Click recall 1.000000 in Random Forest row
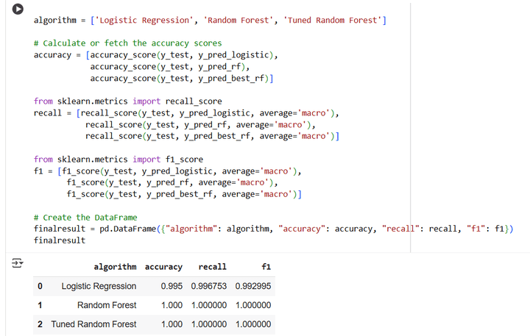530x336 pixels. (209, 305)
